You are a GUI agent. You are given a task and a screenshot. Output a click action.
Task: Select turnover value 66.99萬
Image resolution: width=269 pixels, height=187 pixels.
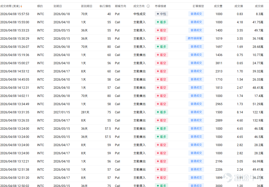[258, 161]
